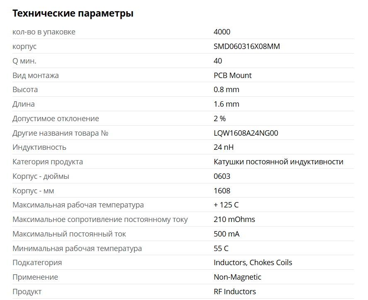This screenshot has height=300, width=368.
Task: Click the 'Q мин.' parameter label
Action: tap(24, 61)
